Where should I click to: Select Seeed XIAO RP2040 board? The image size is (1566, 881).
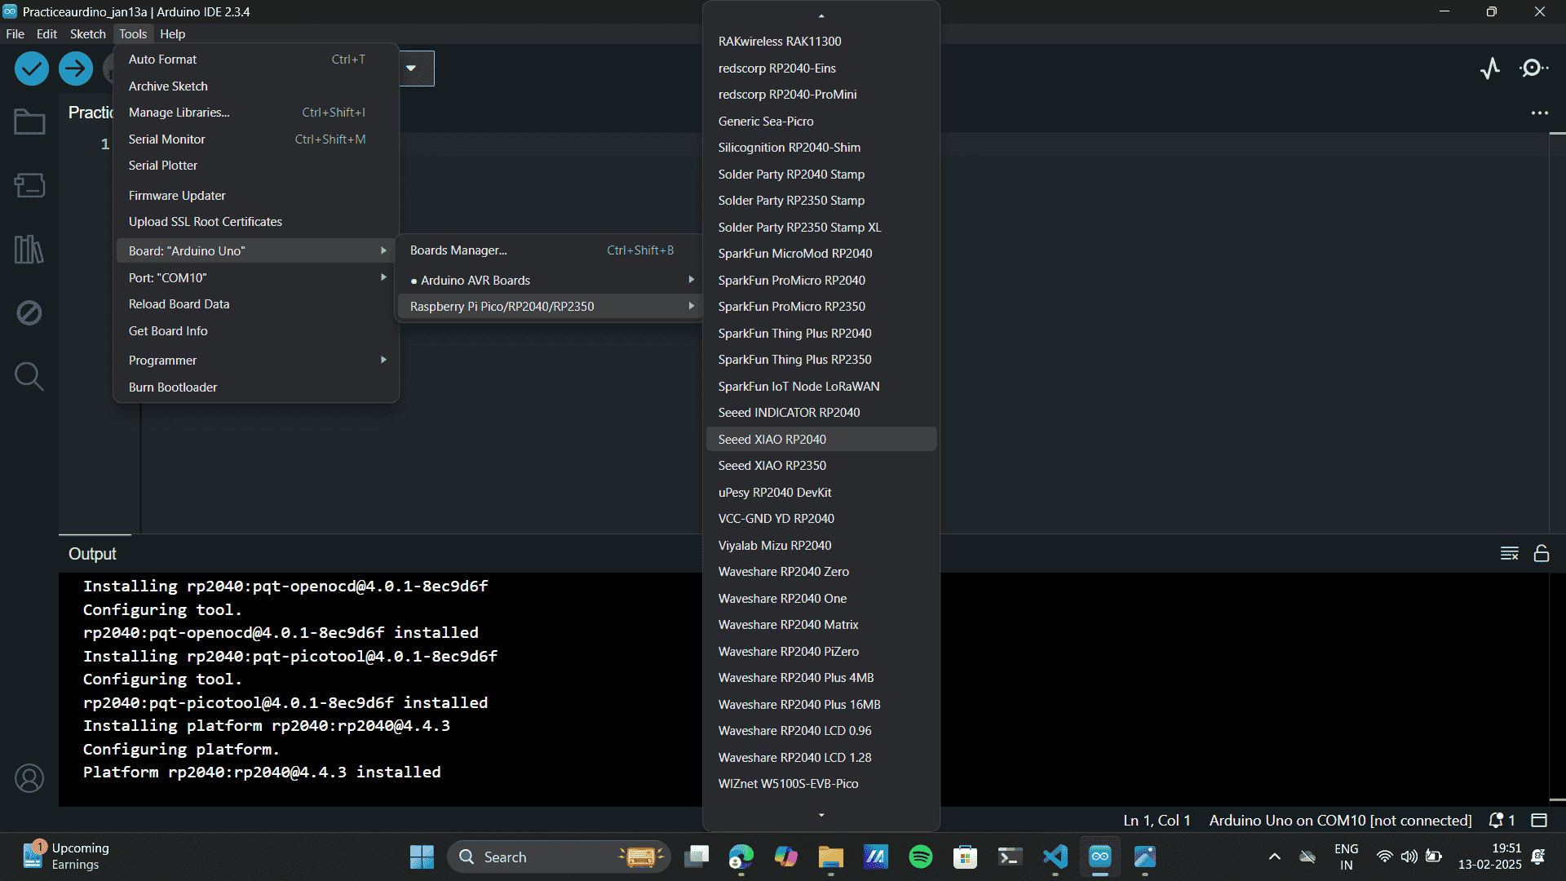pos(821,440)
